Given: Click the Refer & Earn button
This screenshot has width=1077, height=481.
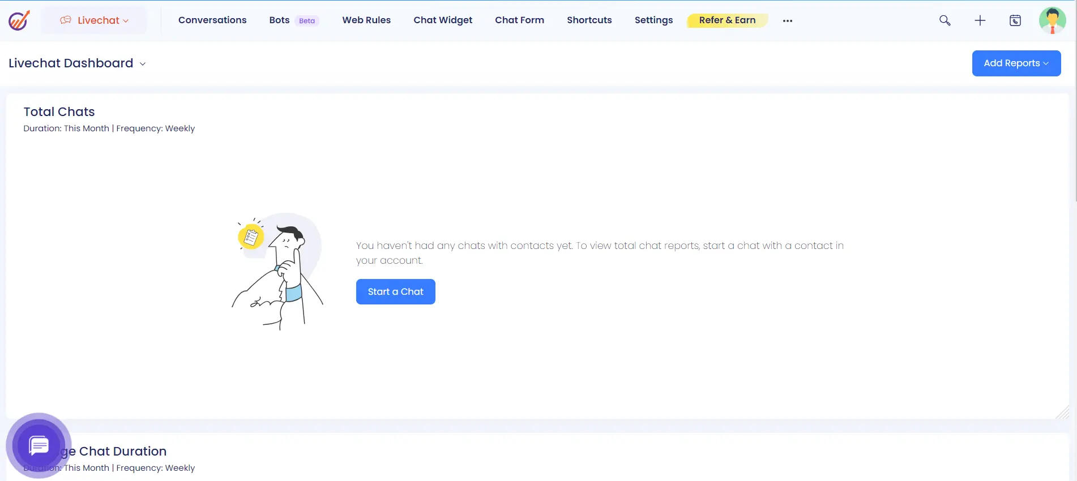Looking at the screenshot, I should tap(727, 20).
